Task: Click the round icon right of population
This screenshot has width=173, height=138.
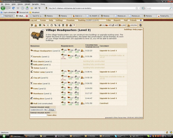Action: (140, 25)
